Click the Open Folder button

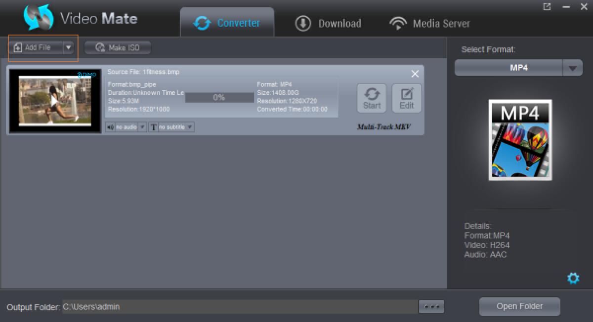tap(519, 306)
